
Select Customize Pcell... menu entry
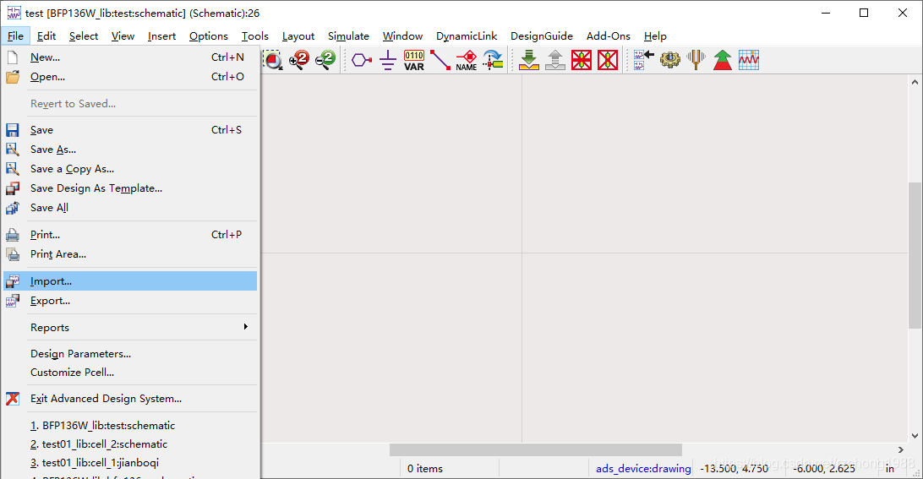click(x=130, y=373)
